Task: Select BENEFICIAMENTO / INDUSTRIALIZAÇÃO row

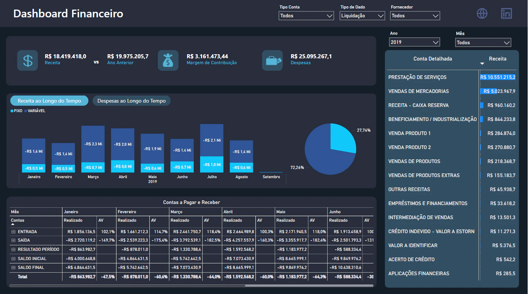Action: 452,119
